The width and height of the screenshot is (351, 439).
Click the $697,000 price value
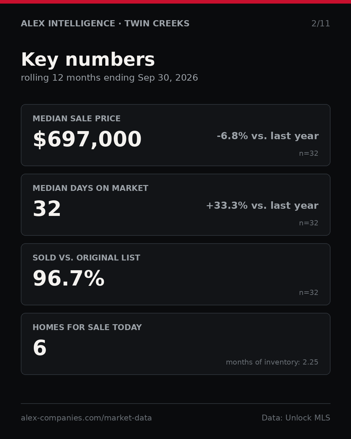pos(87,140)
